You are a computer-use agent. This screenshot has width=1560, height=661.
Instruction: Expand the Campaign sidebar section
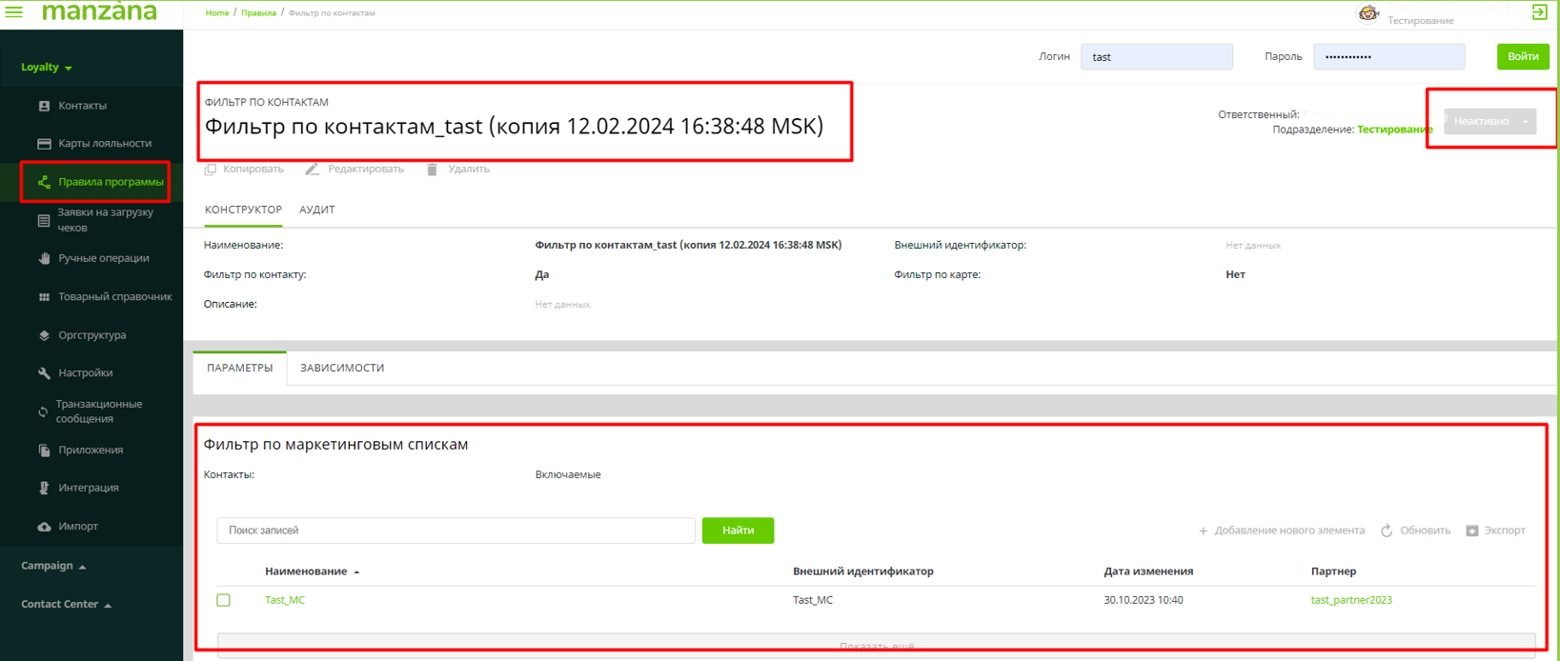click(53, 566)
